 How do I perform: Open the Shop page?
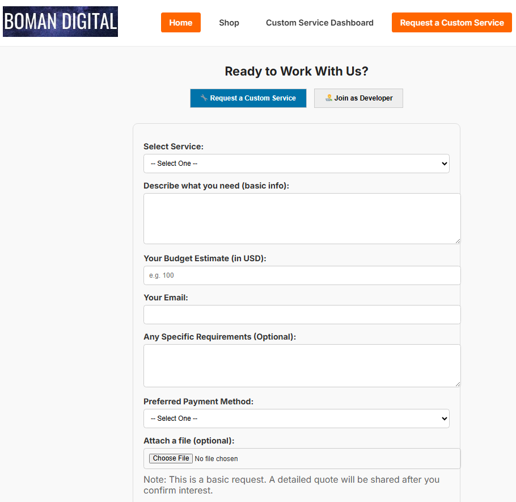click(229, 23)
